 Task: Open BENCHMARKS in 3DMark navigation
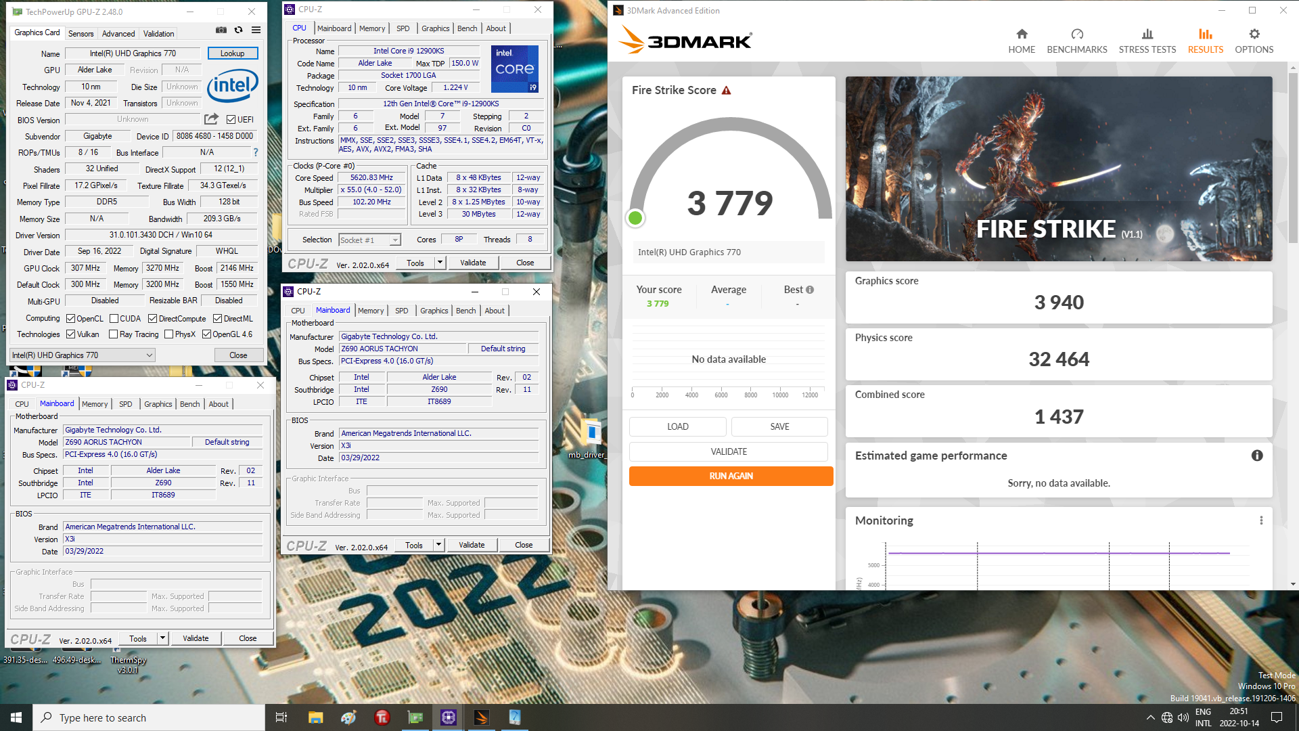[1077, 41]
